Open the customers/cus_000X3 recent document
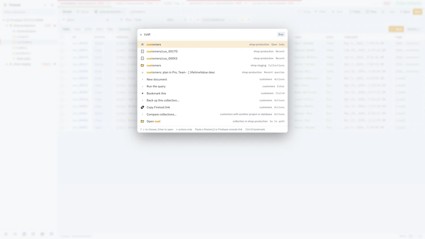Screen dimensions: 425x239 click(x=212, y=58)
